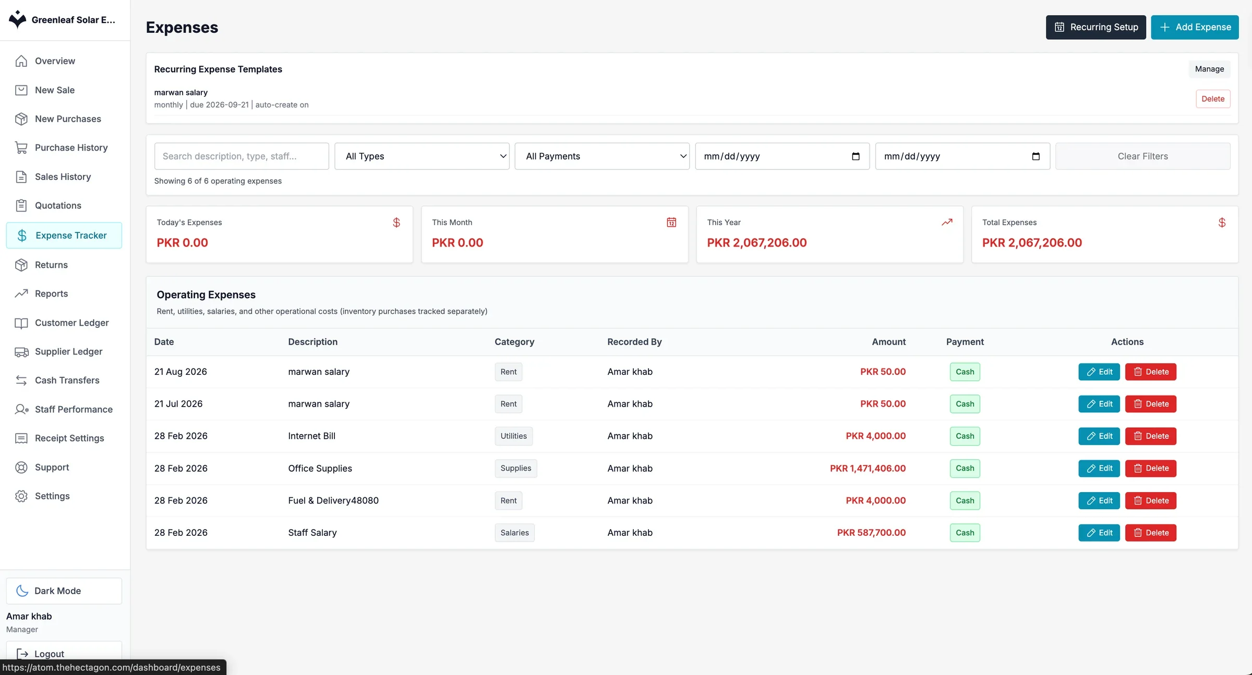Click the Greenleaf Solar logo icon

18,19
